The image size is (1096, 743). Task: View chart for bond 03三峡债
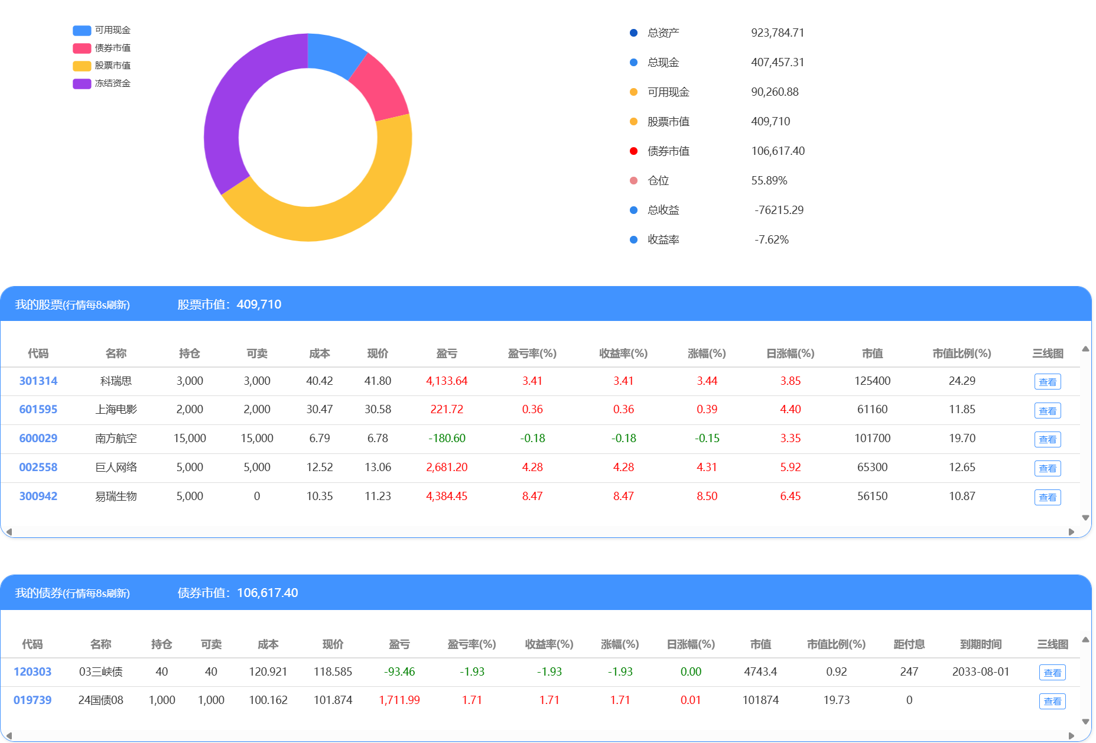[1052, 673]
